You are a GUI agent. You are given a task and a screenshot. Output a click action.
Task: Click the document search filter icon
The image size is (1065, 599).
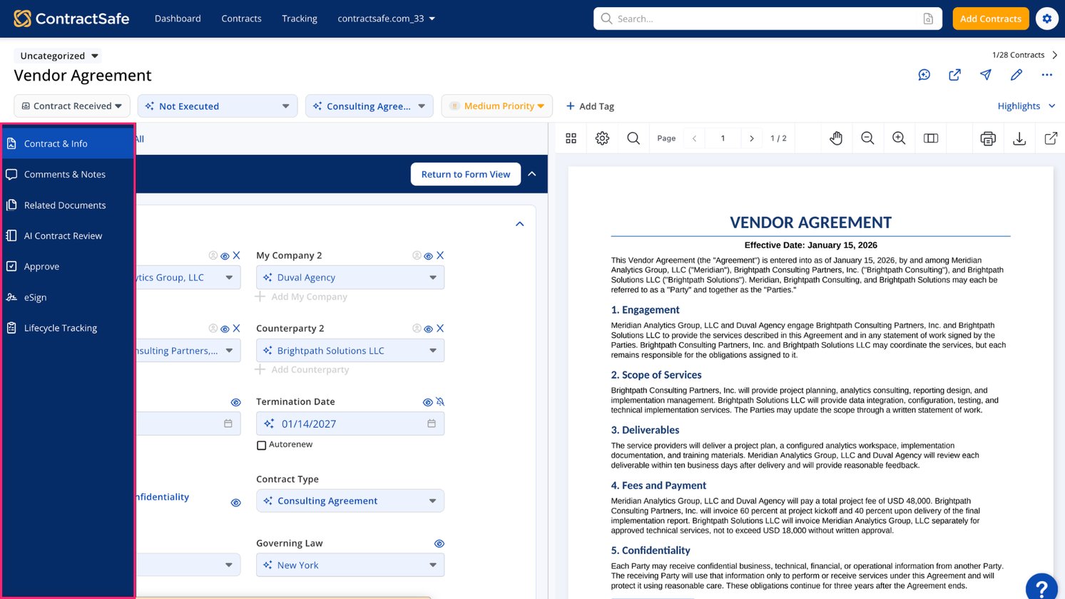[x=928, y=19]
